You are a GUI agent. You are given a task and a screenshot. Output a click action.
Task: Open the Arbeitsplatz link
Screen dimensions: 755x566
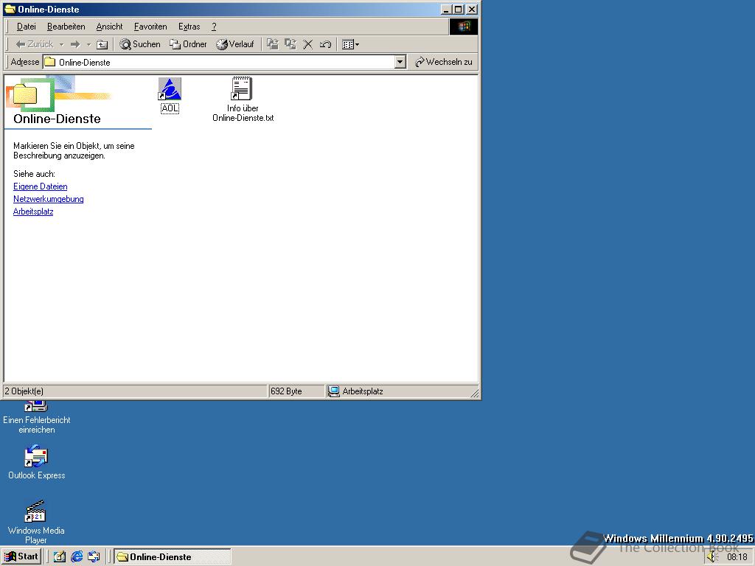click(33, 212)
